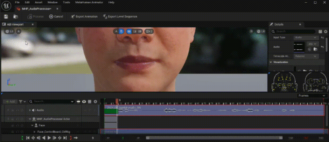Screen dimensions: 329x142
Task: Click the Cancel button
Action: [x=56, y=16]
